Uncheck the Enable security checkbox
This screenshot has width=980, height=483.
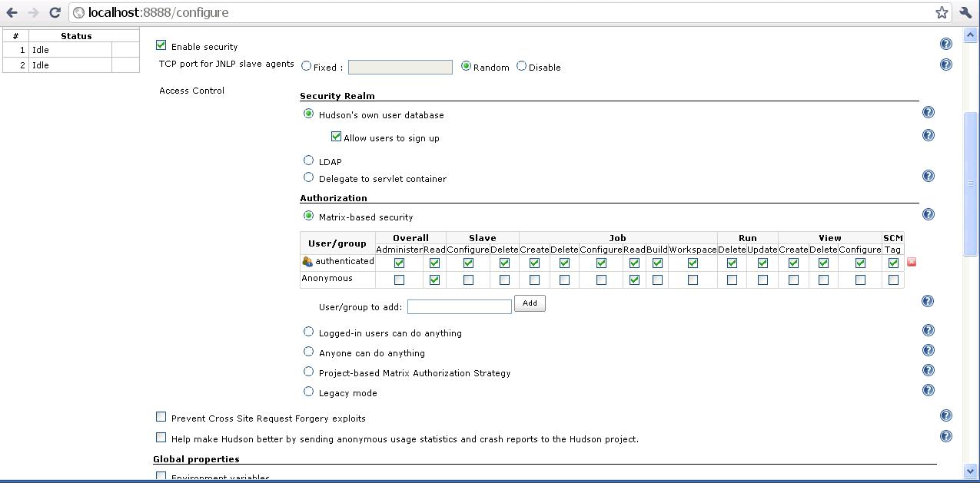161,45
